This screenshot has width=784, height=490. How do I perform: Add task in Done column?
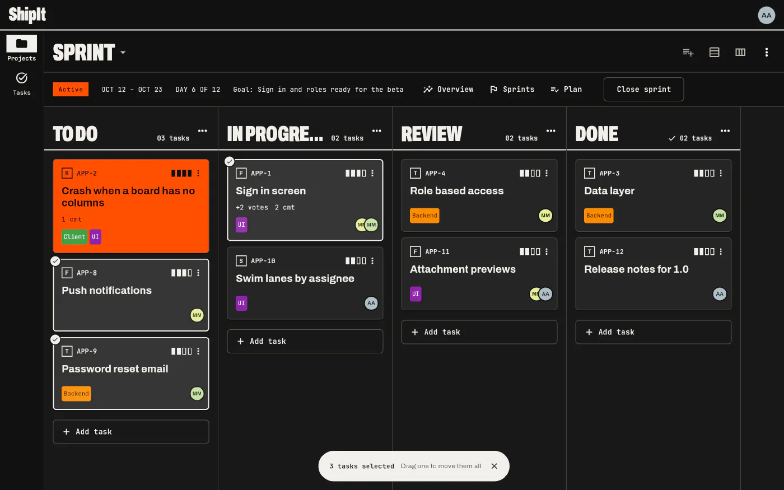pyautogui.click(x=654, y=332)
